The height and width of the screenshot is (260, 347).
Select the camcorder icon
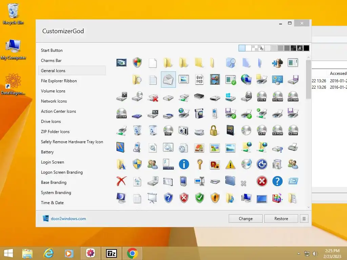(199, 113)
